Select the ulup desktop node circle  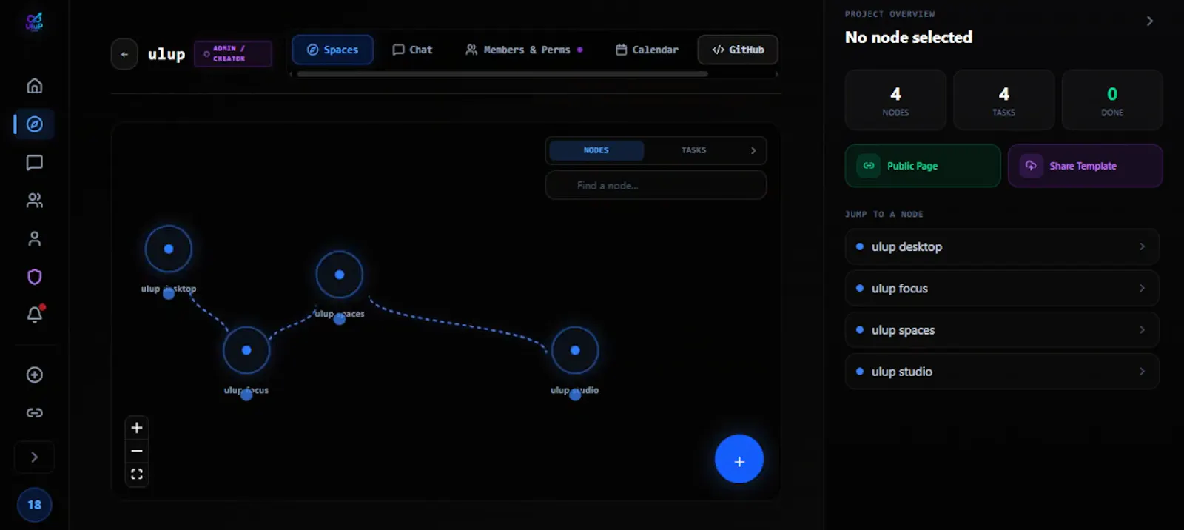169,249
